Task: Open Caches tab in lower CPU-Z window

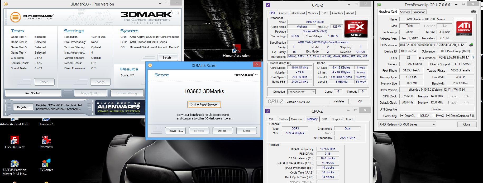Action: tap(283, 119)
